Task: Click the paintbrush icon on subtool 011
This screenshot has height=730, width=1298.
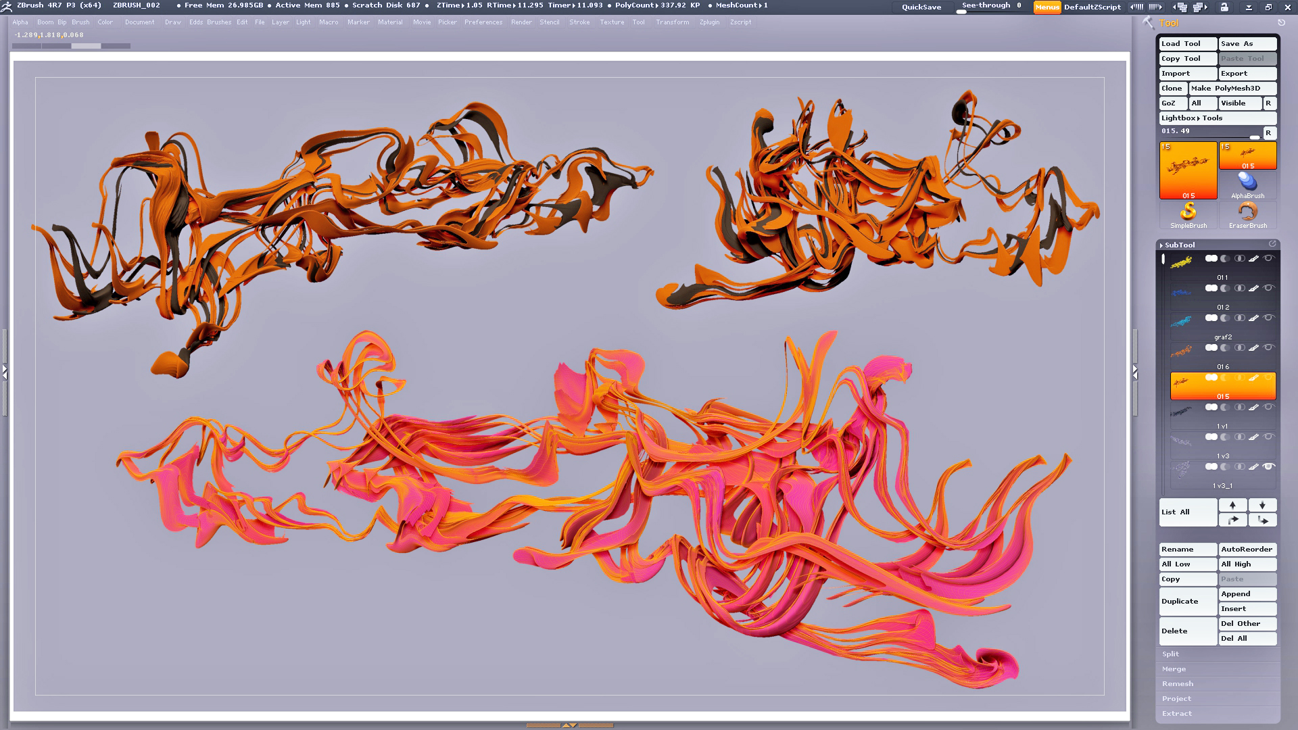Action: pyautogui.click(x=1253, y=259)
